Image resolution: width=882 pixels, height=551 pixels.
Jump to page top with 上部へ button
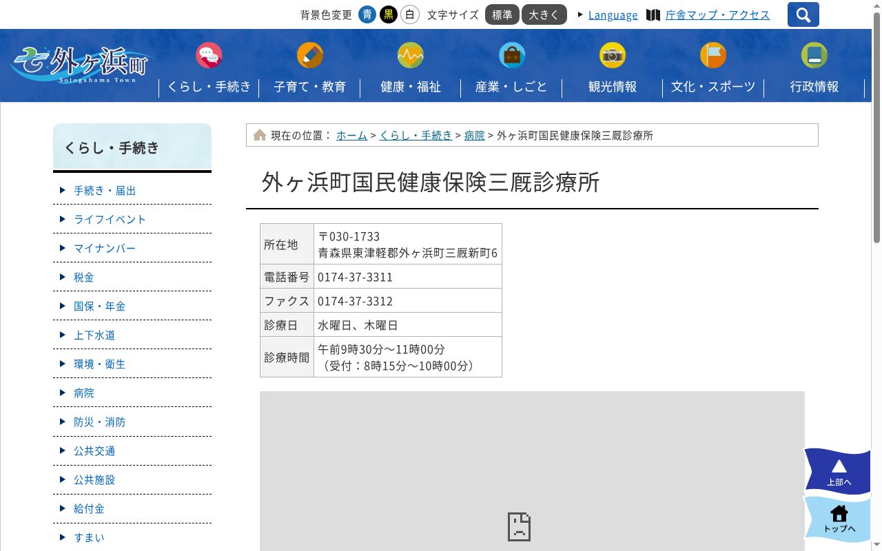tap(838, 472)
